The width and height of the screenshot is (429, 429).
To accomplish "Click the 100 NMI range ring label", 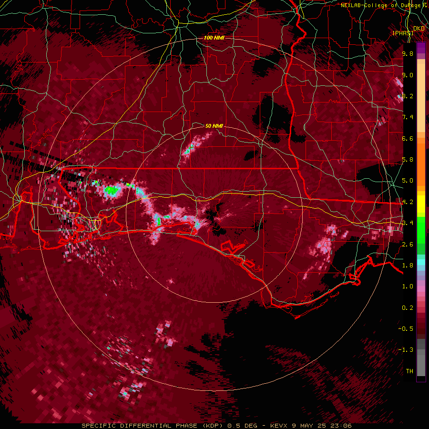I will 214,38.
